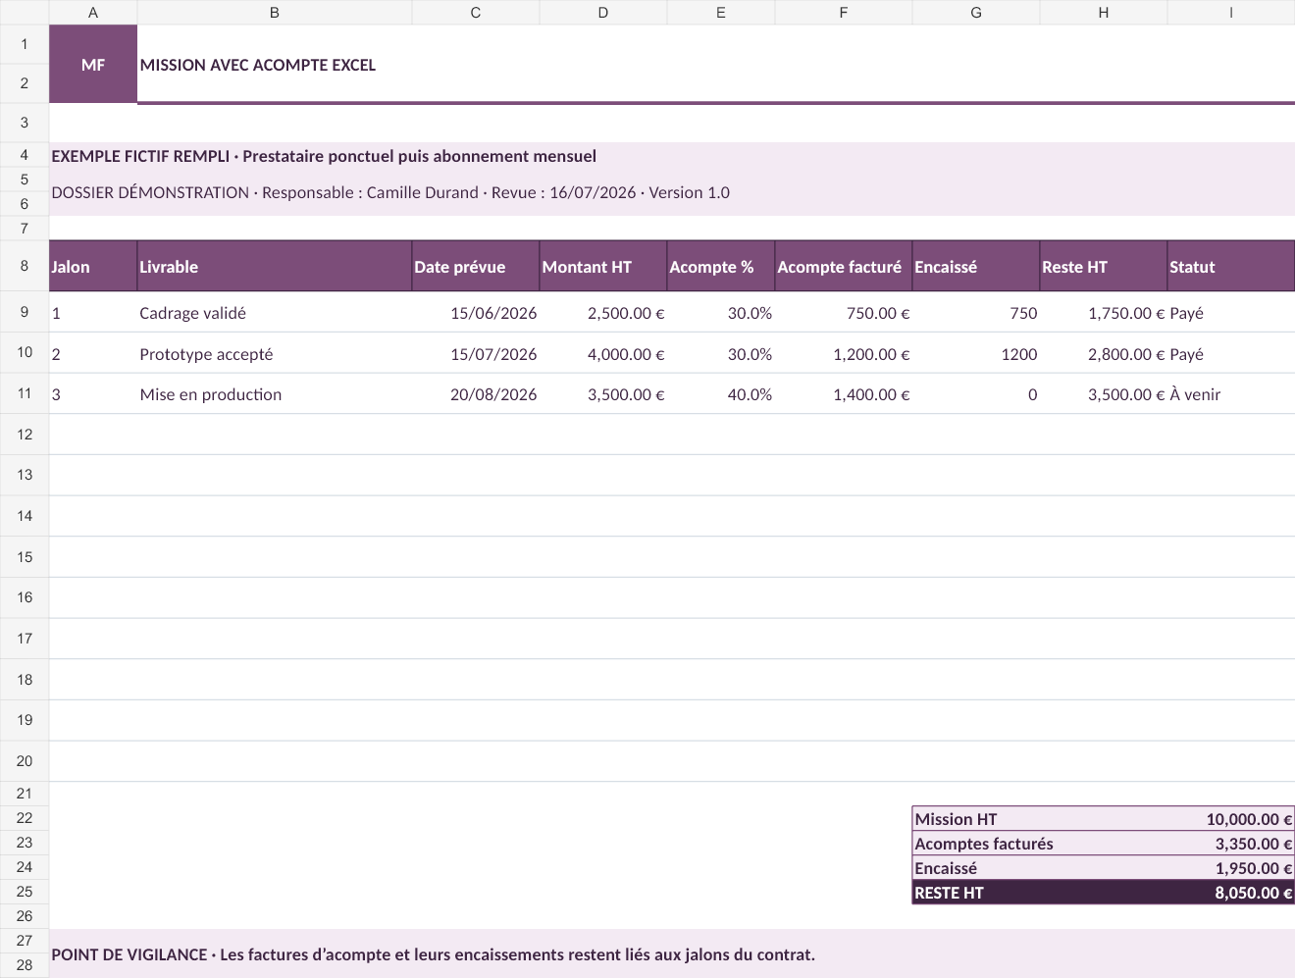Click the 'Reste HT' table header cell
The height and width of the screenshot is (978, 1295).
point(1104,266)
